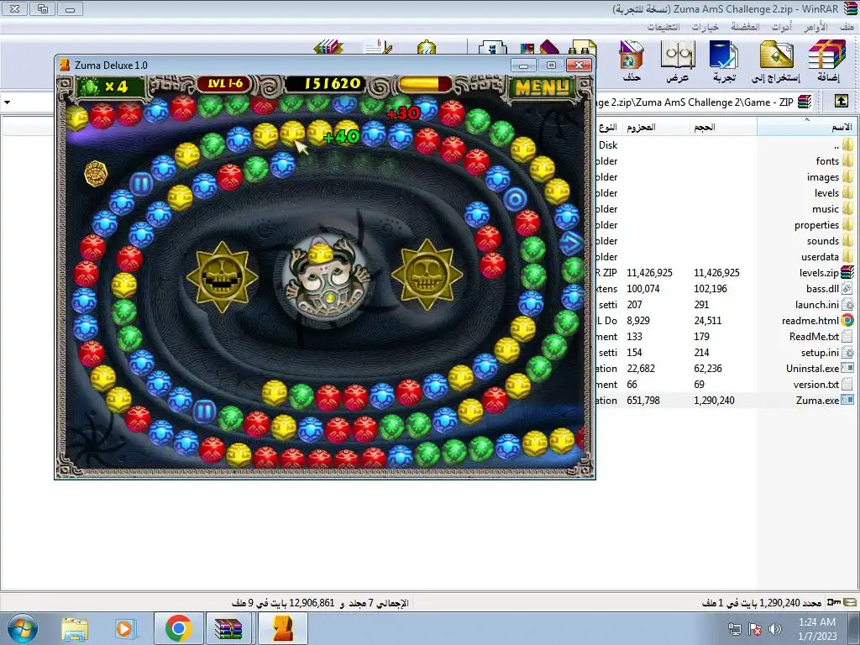Image resolution: width=860 pixels, height=645 pixels.
Task: Select the properties folder row
Action: coord(726,224)
